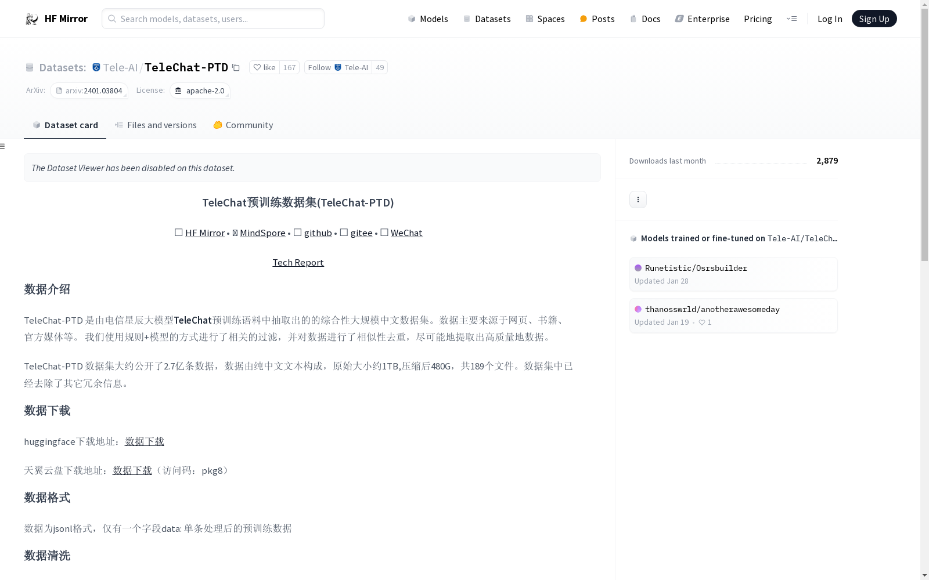Like the TeleChat-PTD dataset

click(265, 68)
